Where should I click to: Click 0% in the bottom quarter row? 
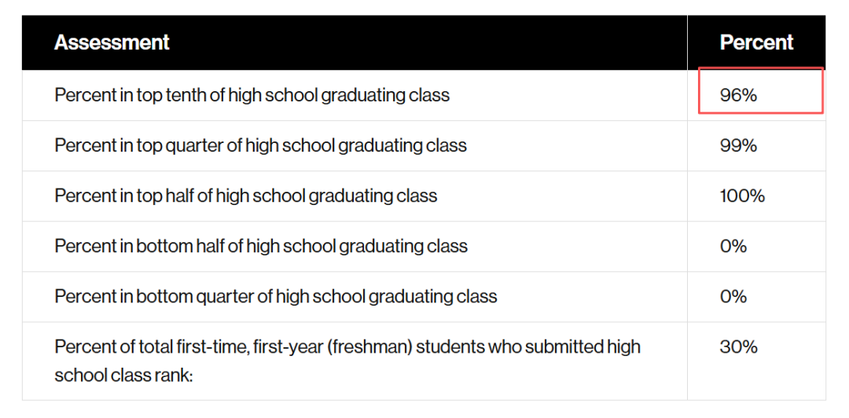pyautogui.click(x=733, y=296)
